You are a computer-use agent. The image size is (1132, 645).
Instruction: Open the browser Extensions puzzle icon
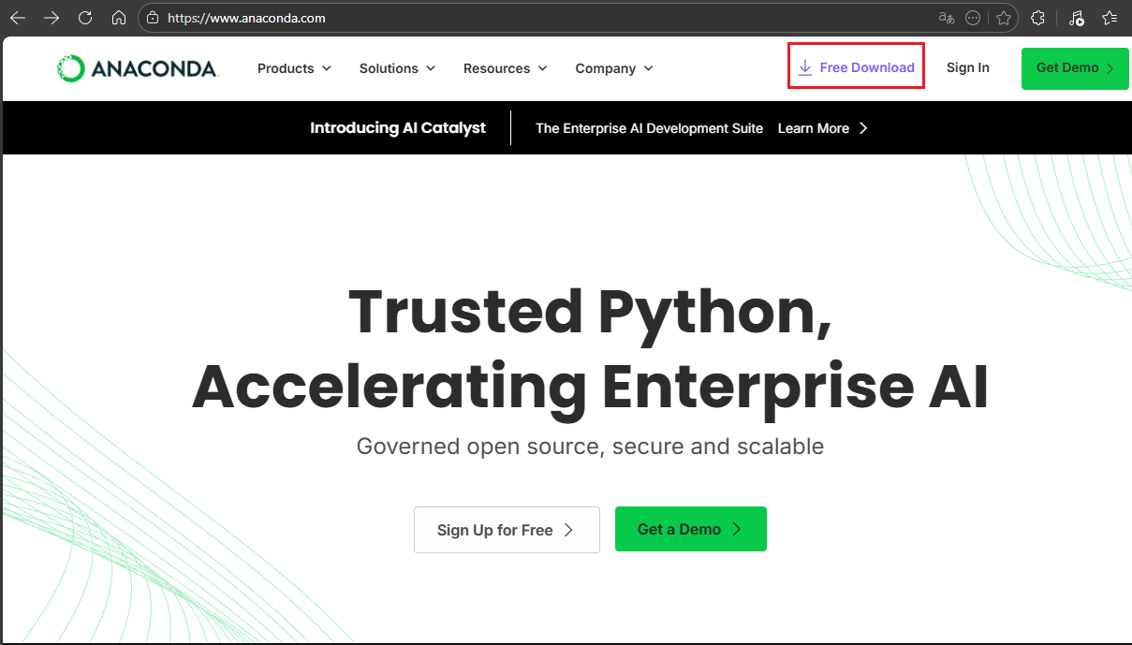[1037, 18]
